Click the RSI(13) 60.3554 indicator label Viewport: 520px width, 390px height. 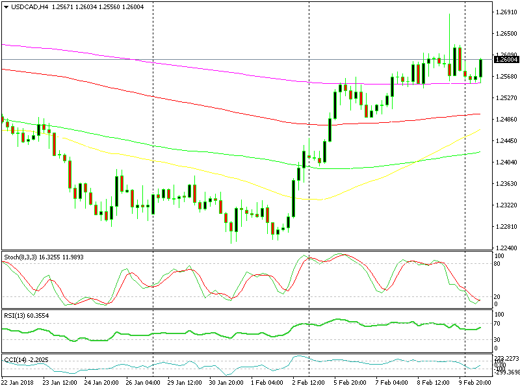(x=27, y=316)
